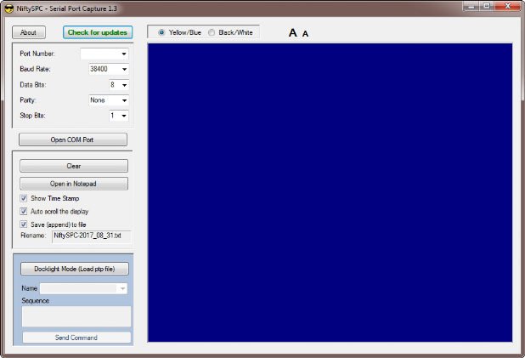525x358 pixels.
Task: Click Check for updates button
Action: pos(98,32)
